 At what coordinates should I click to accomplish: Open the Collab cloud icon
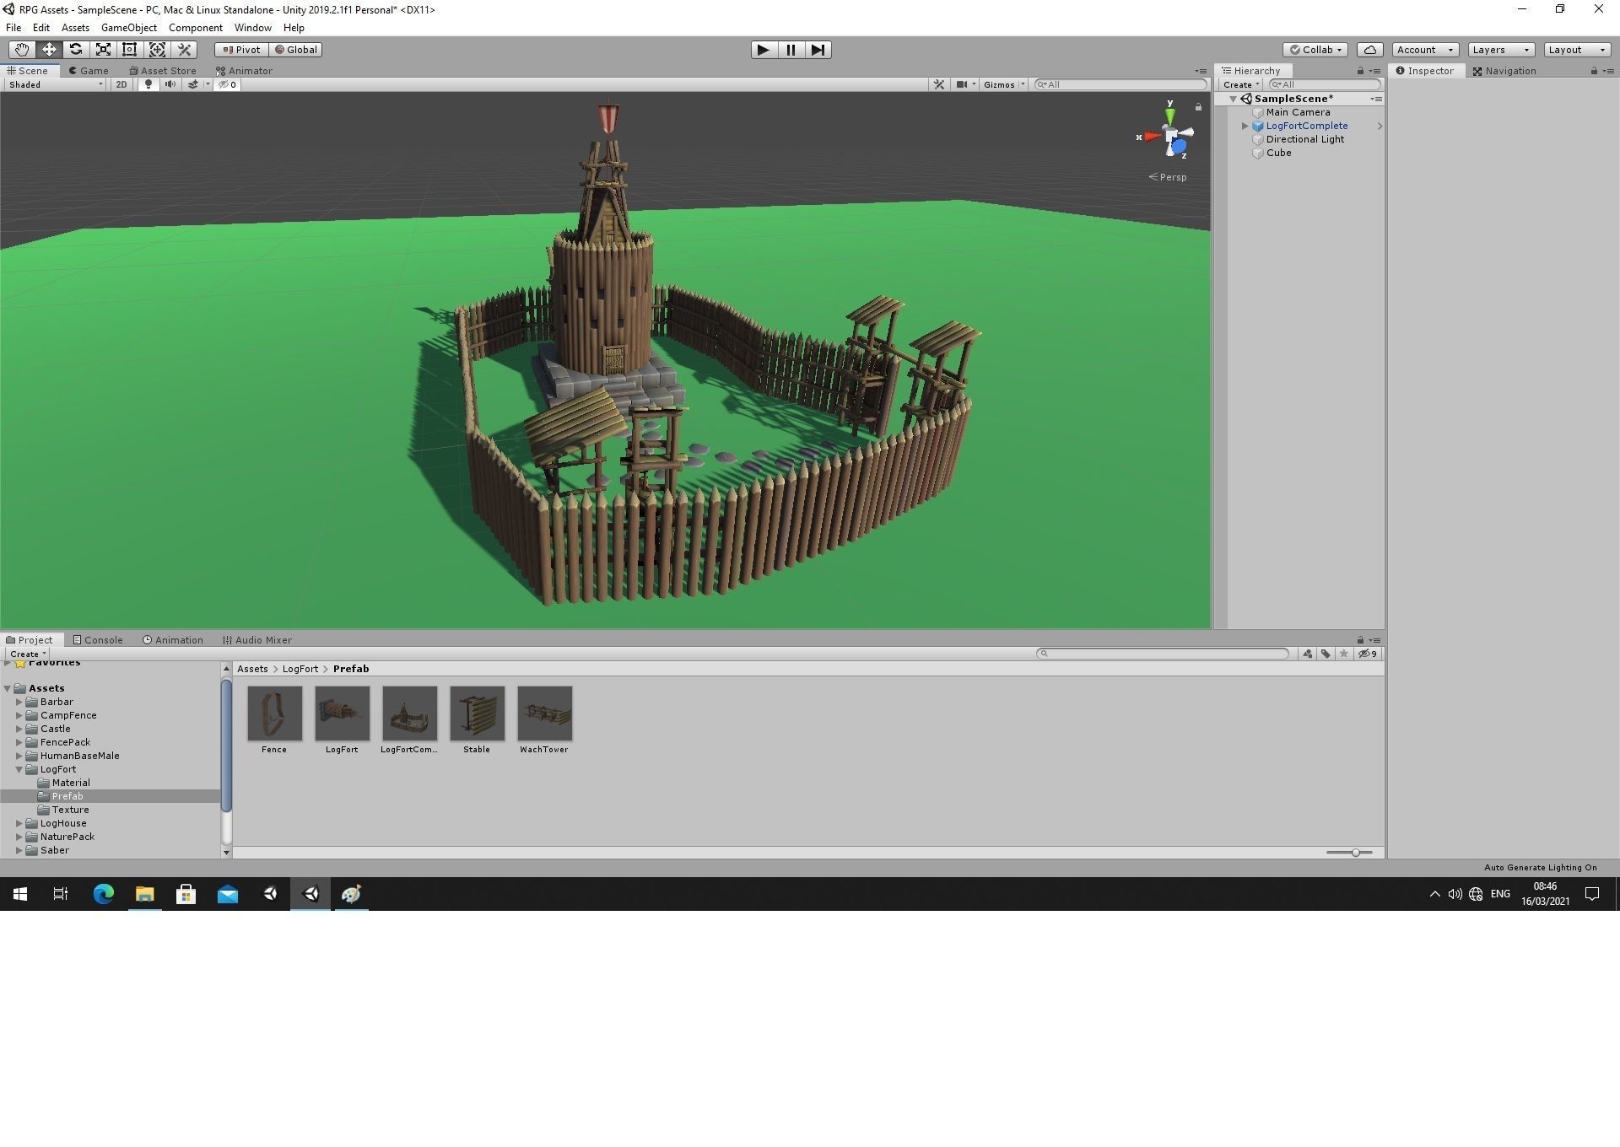[x=1369, y=49]
